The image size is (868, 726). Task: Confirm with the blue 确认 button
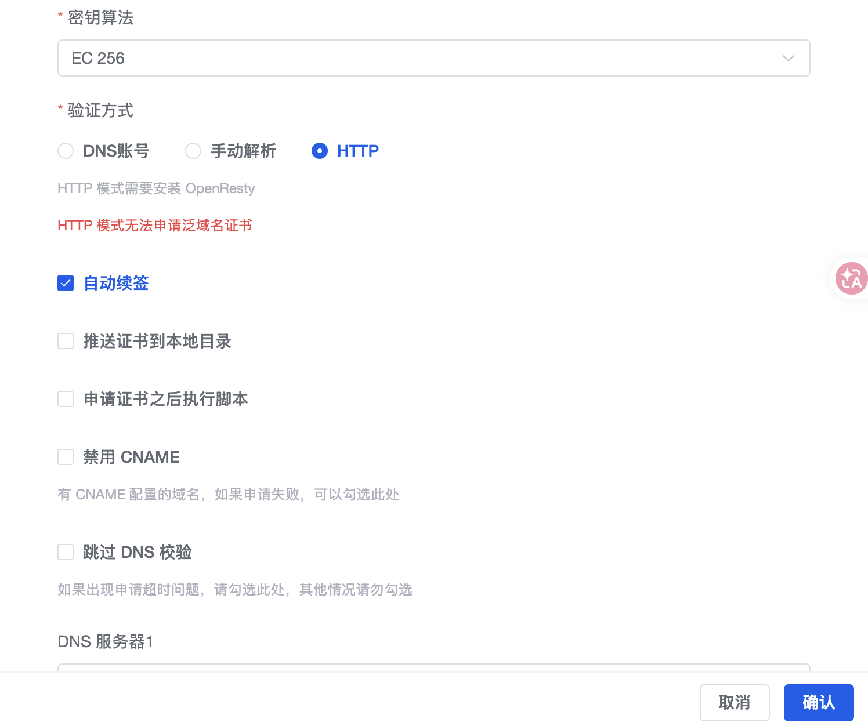click(x=819, y=702)
